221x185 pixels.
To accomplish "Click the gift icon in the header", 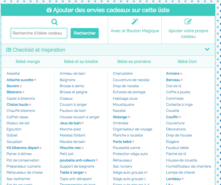I will (x=49, y=10).
